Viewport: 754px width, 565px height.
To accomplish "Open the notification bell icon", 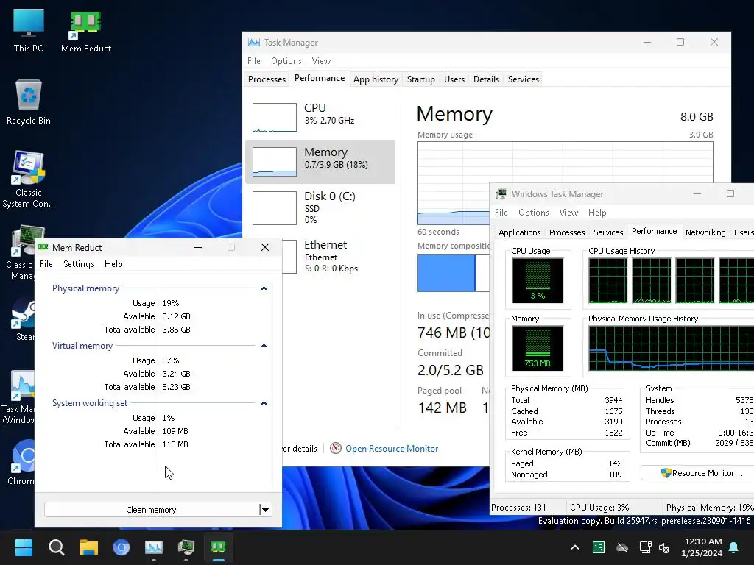I will (x=734, y=547).
